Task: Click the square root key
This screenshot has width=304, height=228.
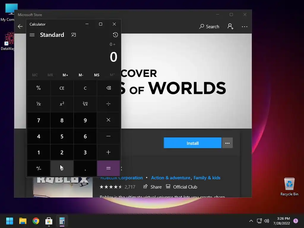Action: [85, 104]
